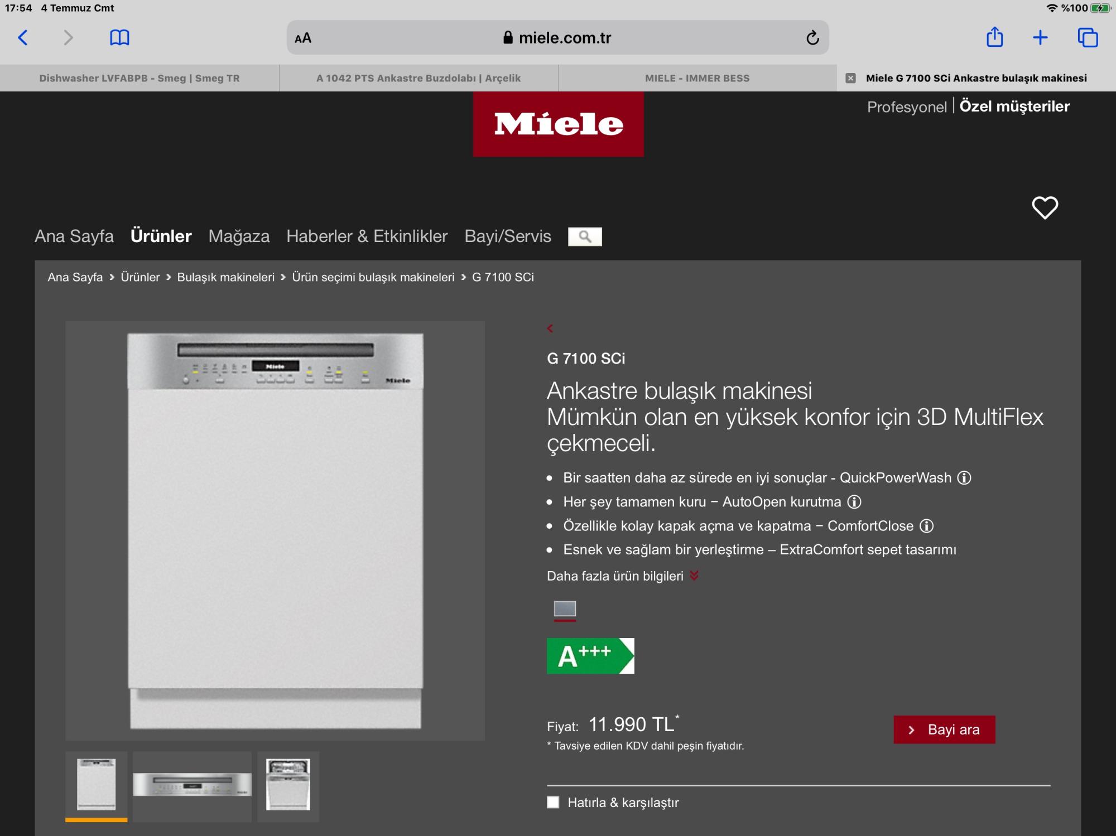The image size is (1116, 836).
Task: Open site search magnifier button
Action: (x=585, y=236)
